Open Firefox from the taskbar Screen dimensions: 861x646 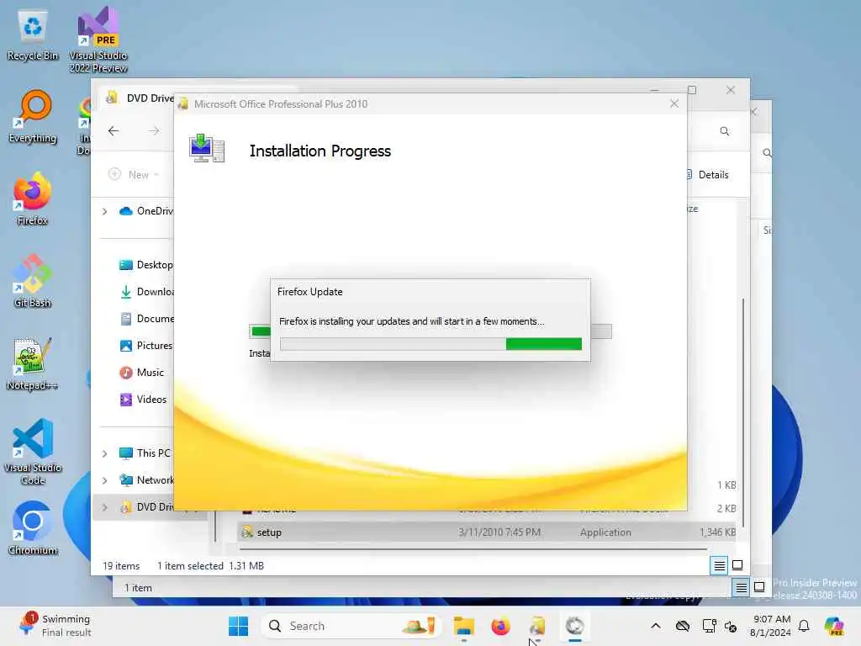click(x=500, y=626)
